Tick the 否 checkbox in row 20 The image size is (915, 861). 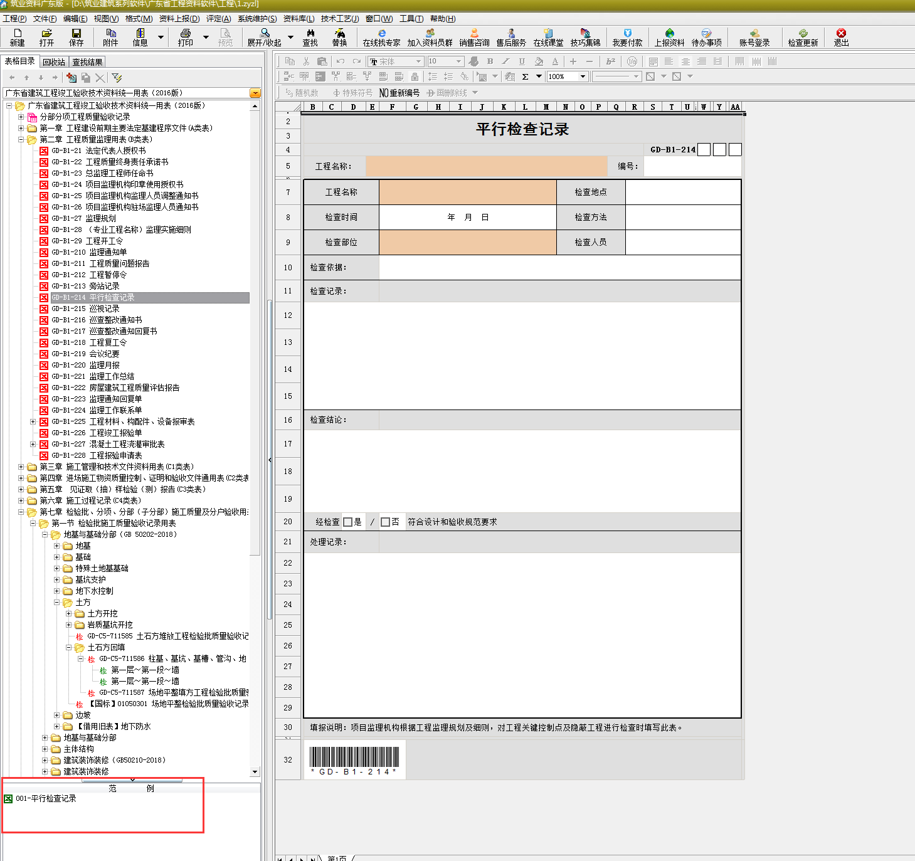(386, 522)
